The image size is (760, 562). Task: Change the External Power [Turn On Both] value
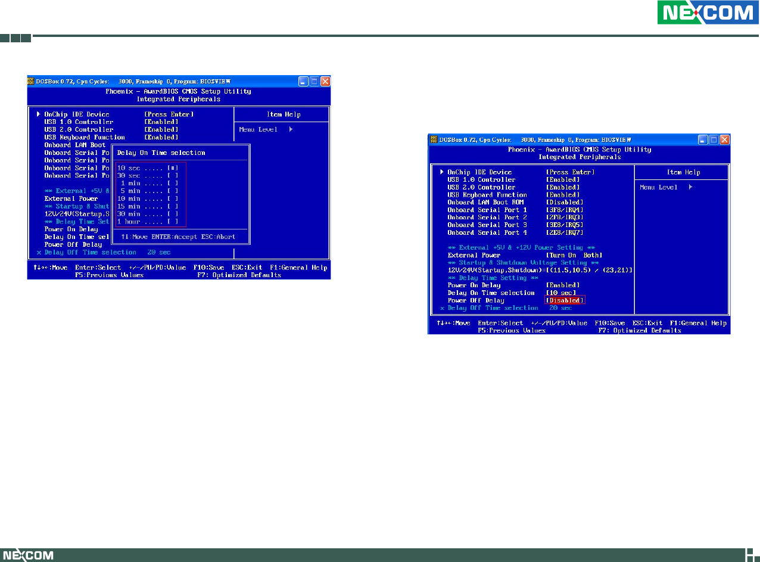[574, 255]
